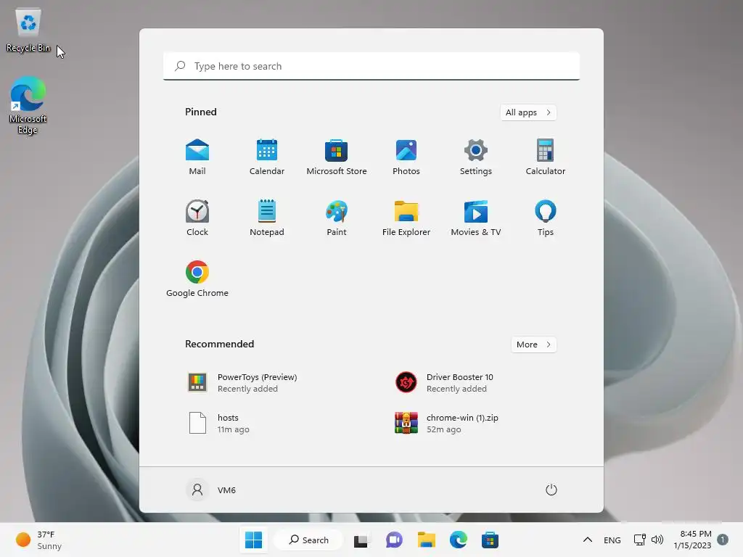Select Microsoft Edge desktop shortcut
Image resolution: width=743 pixels, height=557 pixels.
click(28, 105)
